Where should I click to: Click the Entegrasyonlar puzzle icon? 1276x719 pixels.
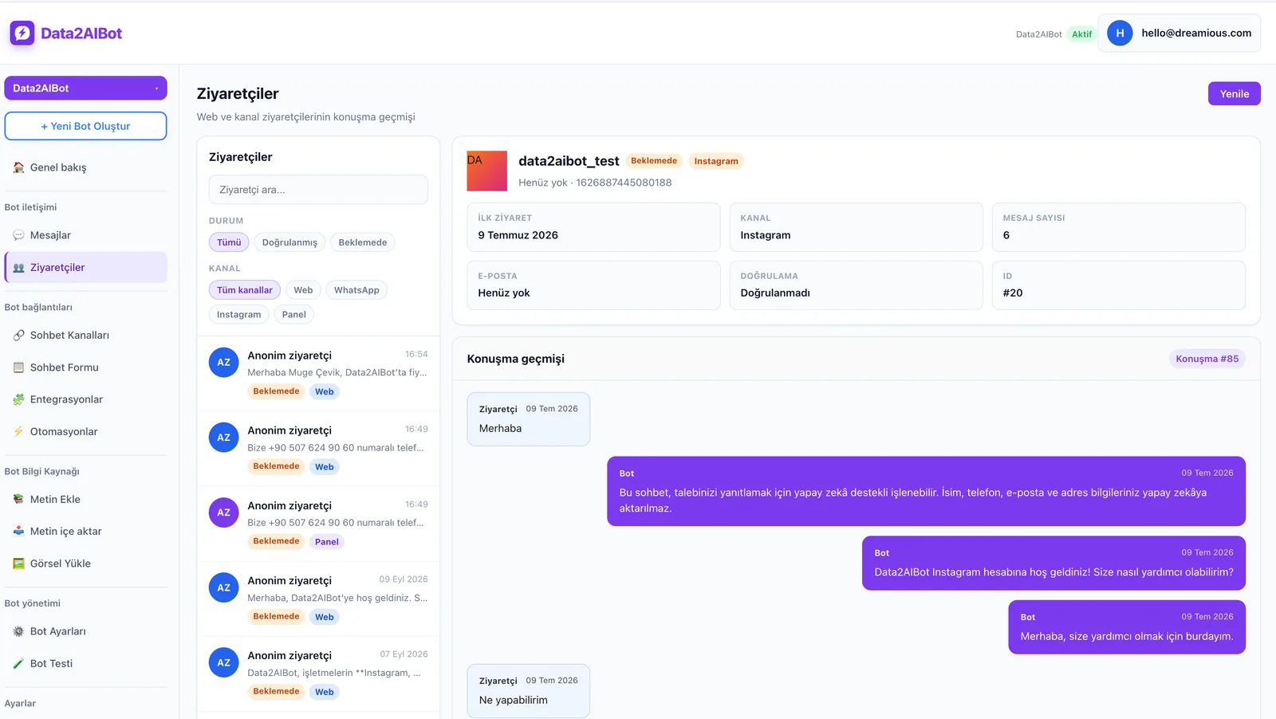click(18, 399)
